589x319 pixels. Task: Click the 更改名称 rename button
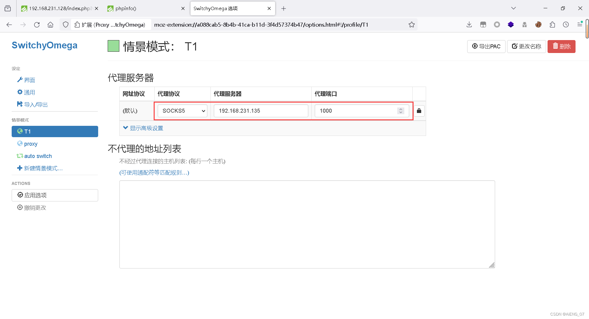(x=526, y=47)
